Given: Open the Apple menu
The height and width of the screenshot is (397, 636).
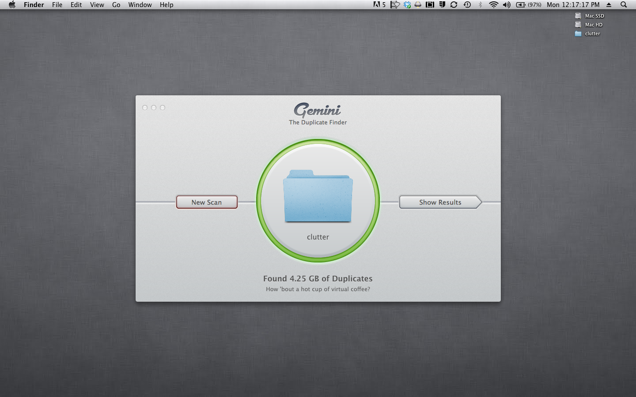Looking at the screenshot, I should 12,5.
